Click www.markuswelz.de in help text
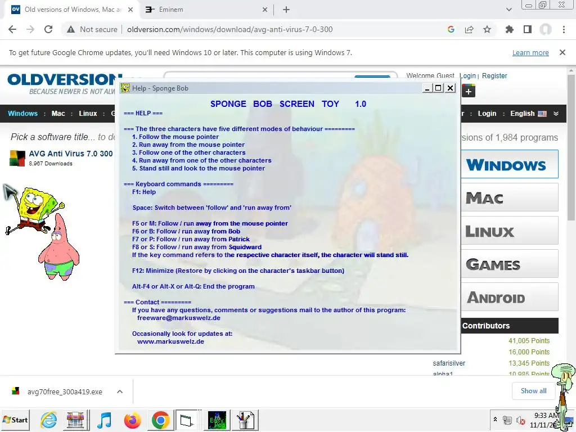Screen dimensions: 576x432 [x=170, y=341]
